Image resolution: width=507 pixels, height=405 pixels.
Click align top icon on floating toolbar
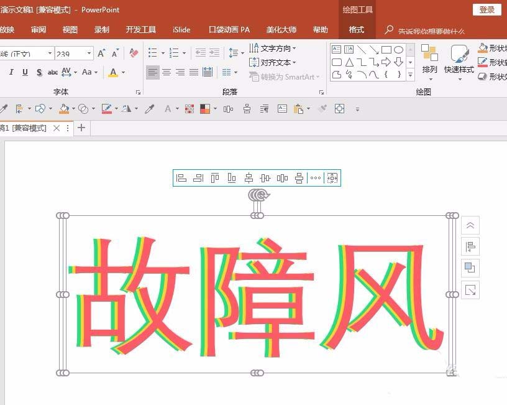214,179
